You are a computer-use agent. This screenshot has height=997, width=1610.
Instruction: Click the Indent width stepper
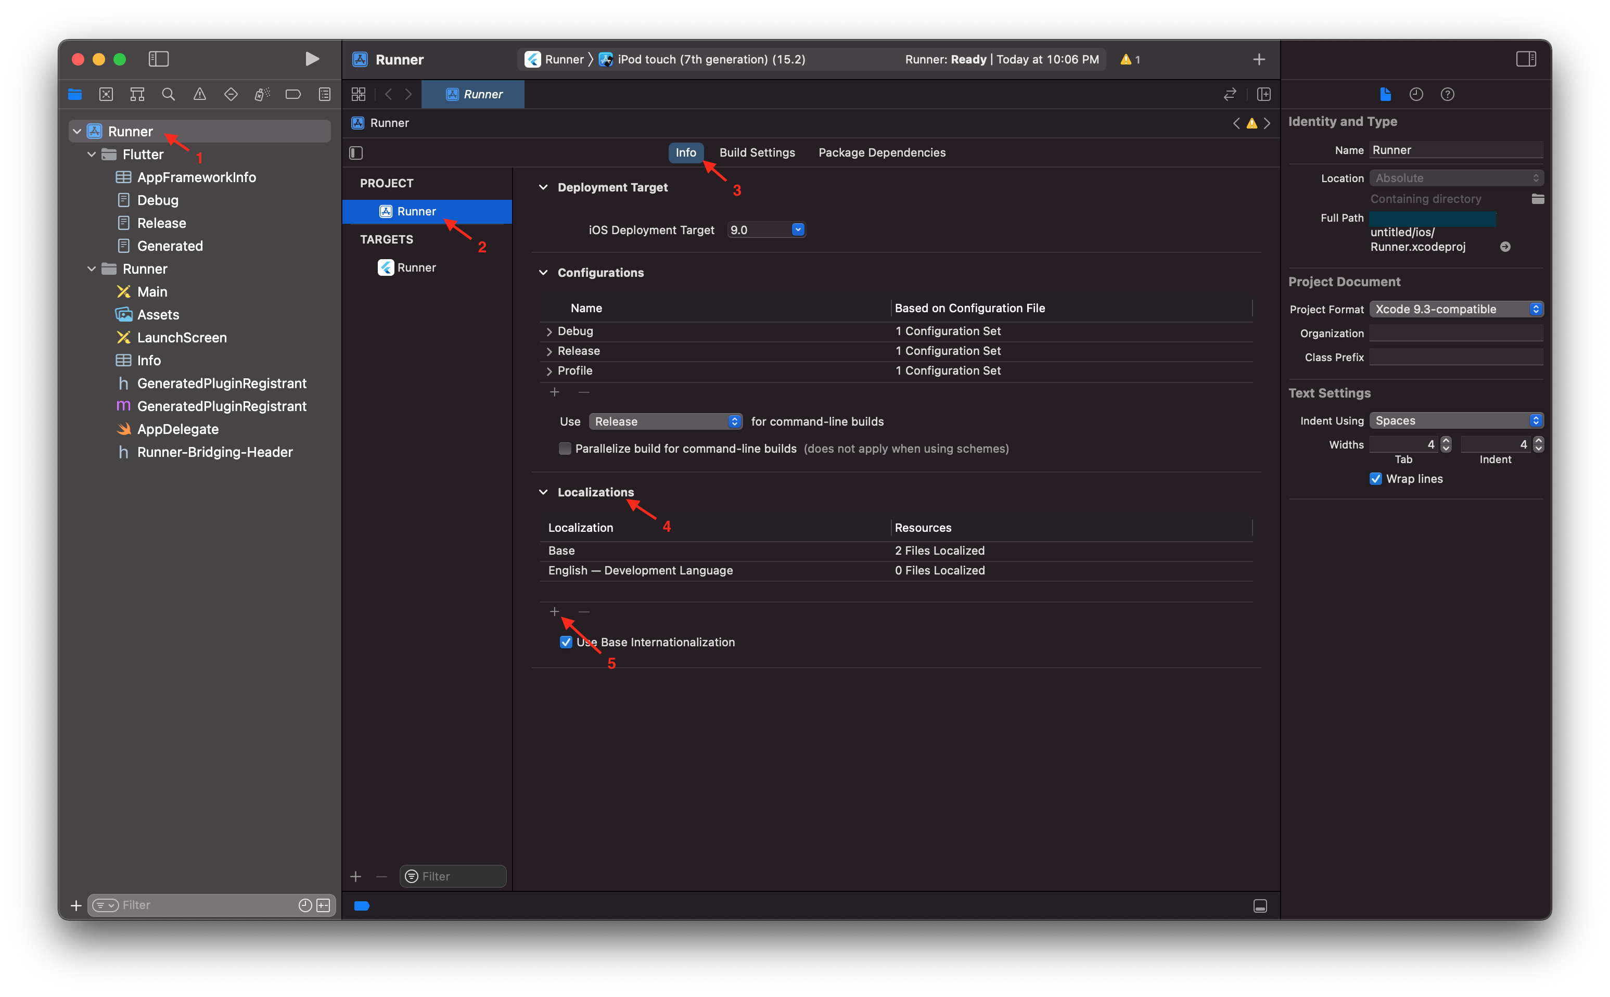coord(1538,444)
